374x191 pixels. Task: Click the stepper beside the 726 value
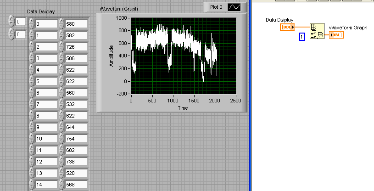[61, 46]
